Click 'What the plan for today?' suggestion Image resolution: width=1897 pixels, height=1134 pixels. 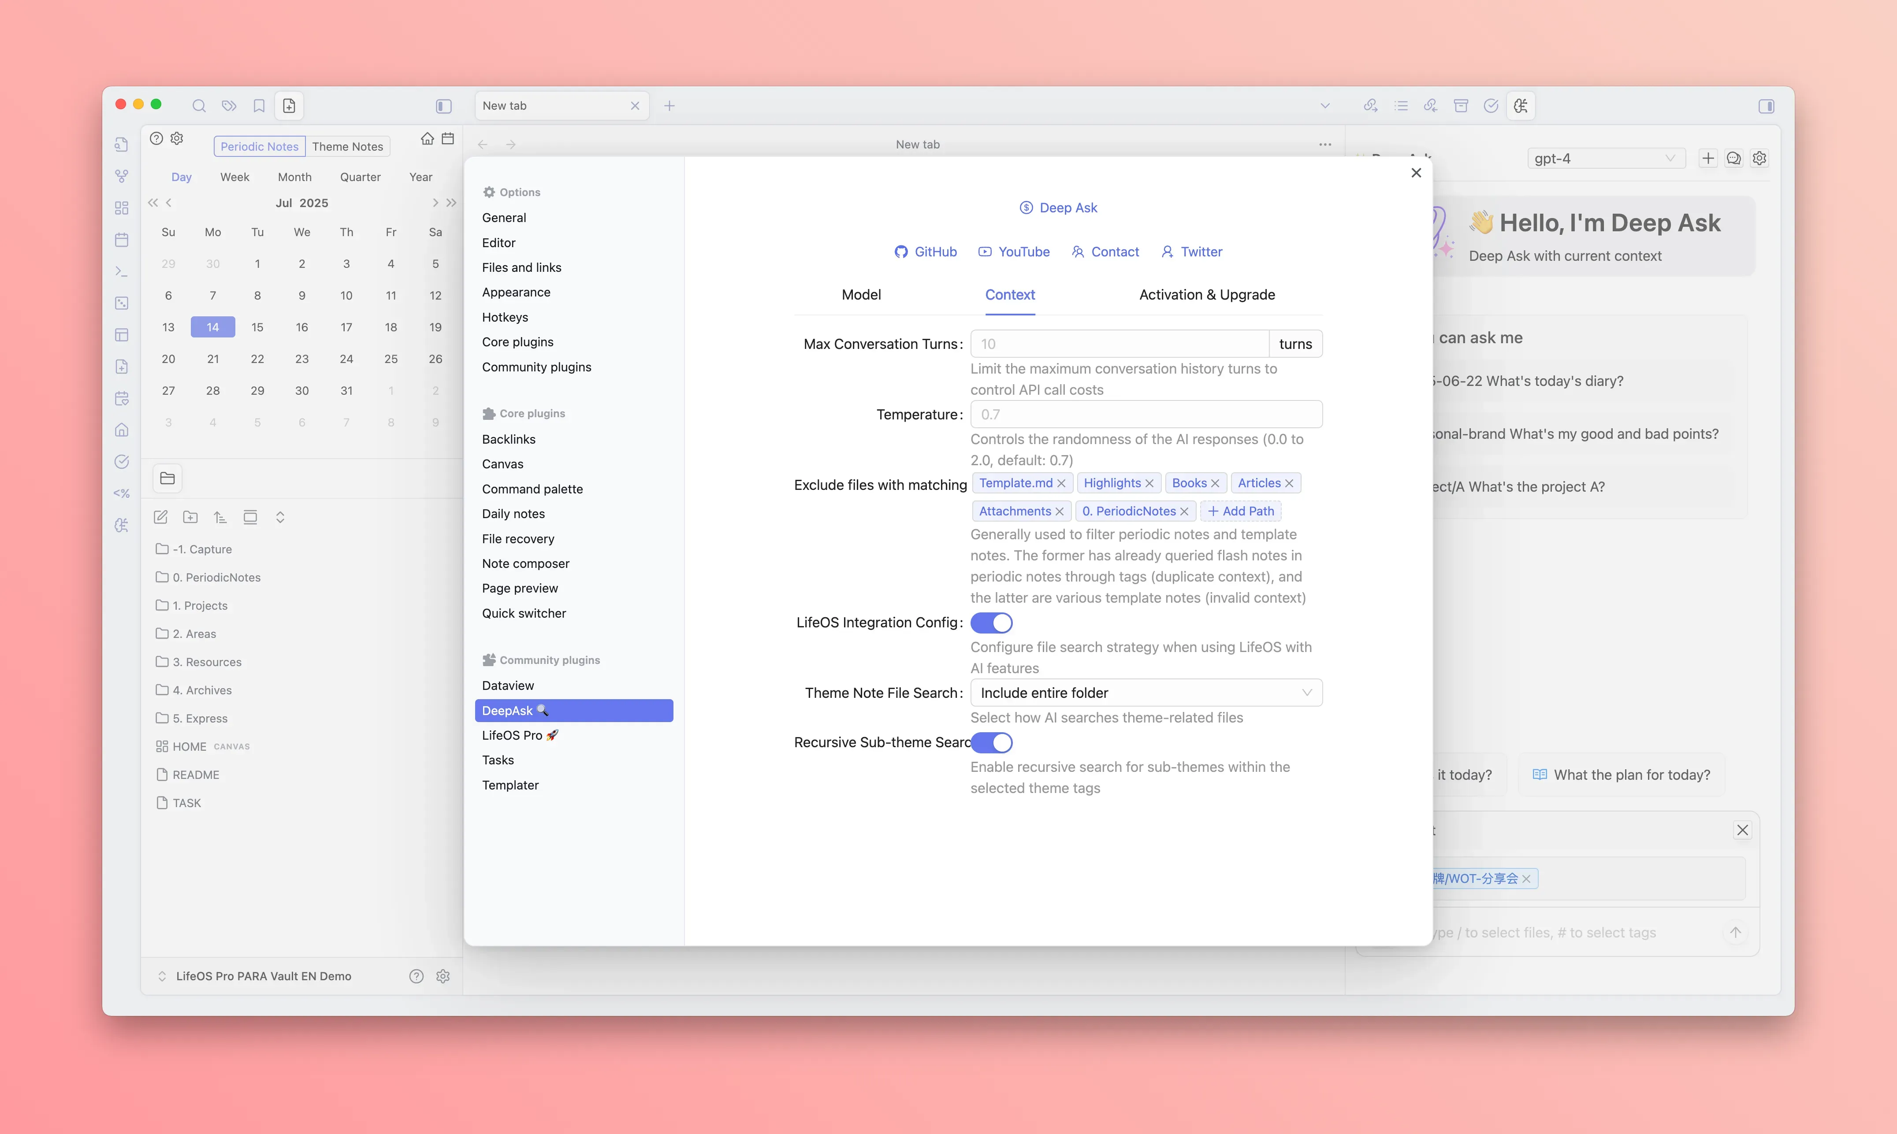click(1621, 775)
